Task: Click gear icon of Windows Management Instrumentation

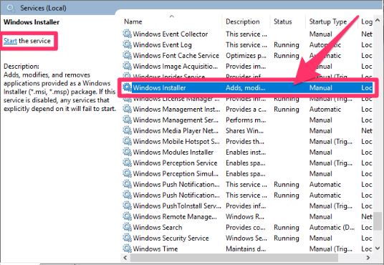Action: point(127,109)
